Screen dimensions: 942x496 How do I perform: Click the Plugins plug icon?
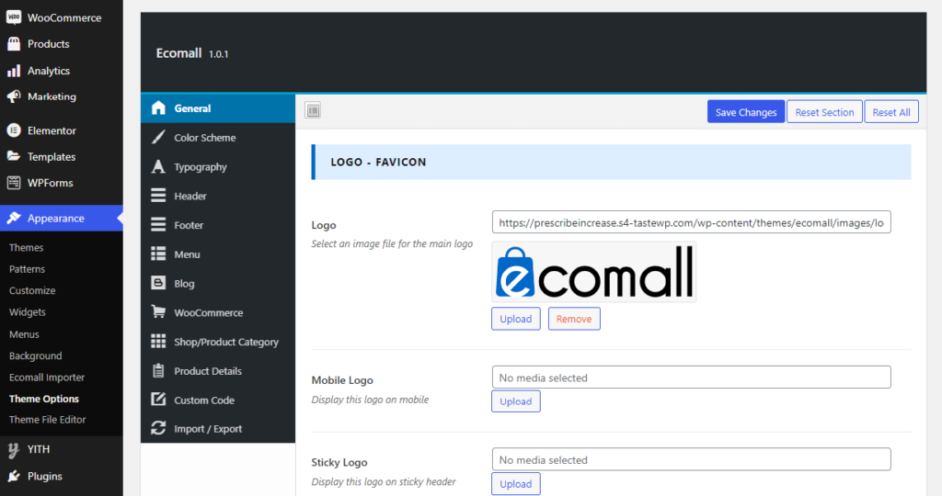14,476
